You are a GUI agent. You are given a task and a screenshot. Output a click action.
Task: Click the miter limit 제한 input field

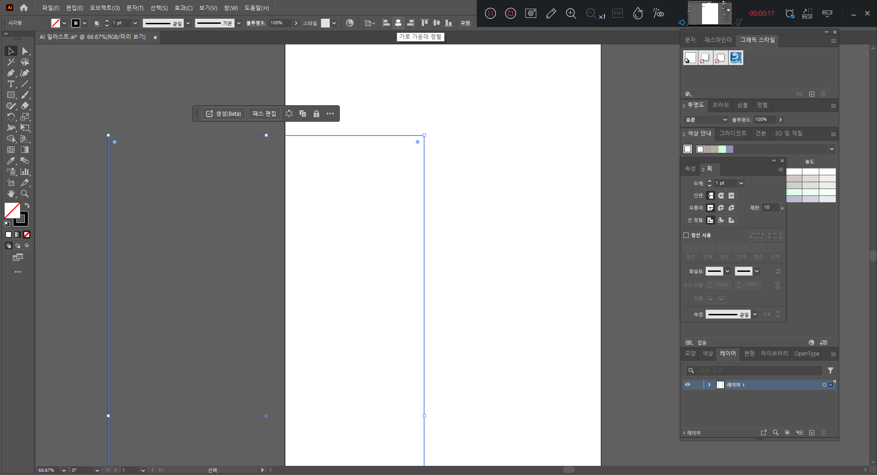[771, 208]
